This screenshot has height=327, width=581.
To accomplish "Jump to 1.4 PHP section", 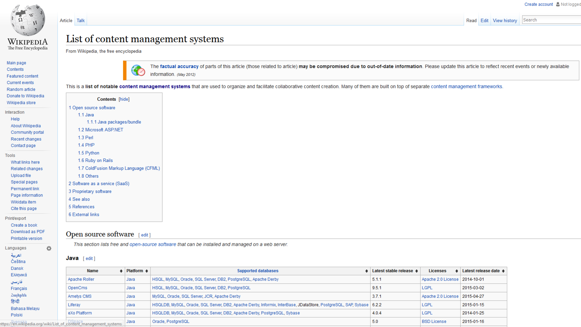I will point(86,145).
